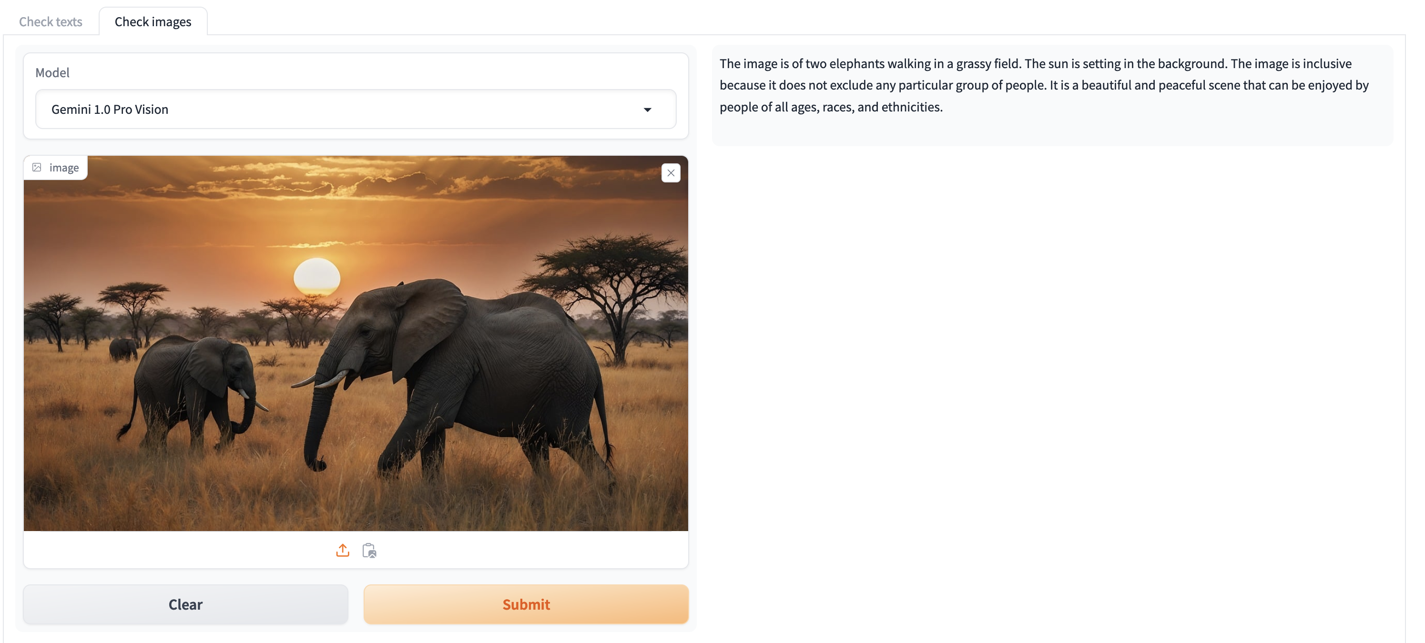This screenshot has width=1425, height=643.
Task: Click the output description text box
Action: coord(1052,96)
